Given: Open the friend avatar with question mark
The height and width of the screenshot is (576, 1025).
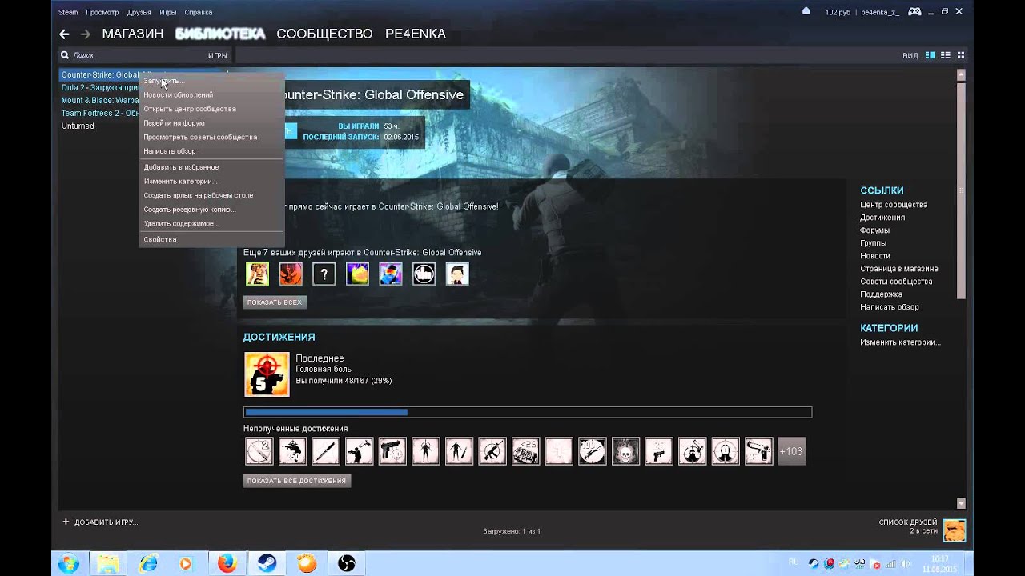Looking at the screenshot, I should tap(324, 274).
